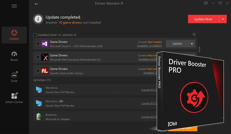Switch to the Boost tab
This screenshot has height=134, width=231.
click(x=14, y=56)
